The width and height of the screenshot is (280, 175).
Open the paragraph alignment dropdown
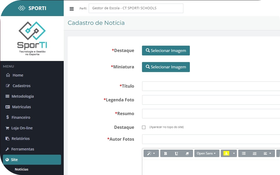coord(267,153)
